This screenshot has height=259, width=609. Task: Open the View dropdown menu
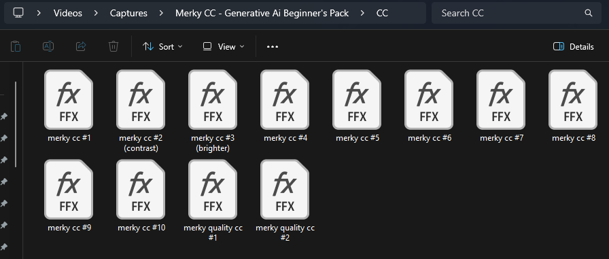(224, 47)
